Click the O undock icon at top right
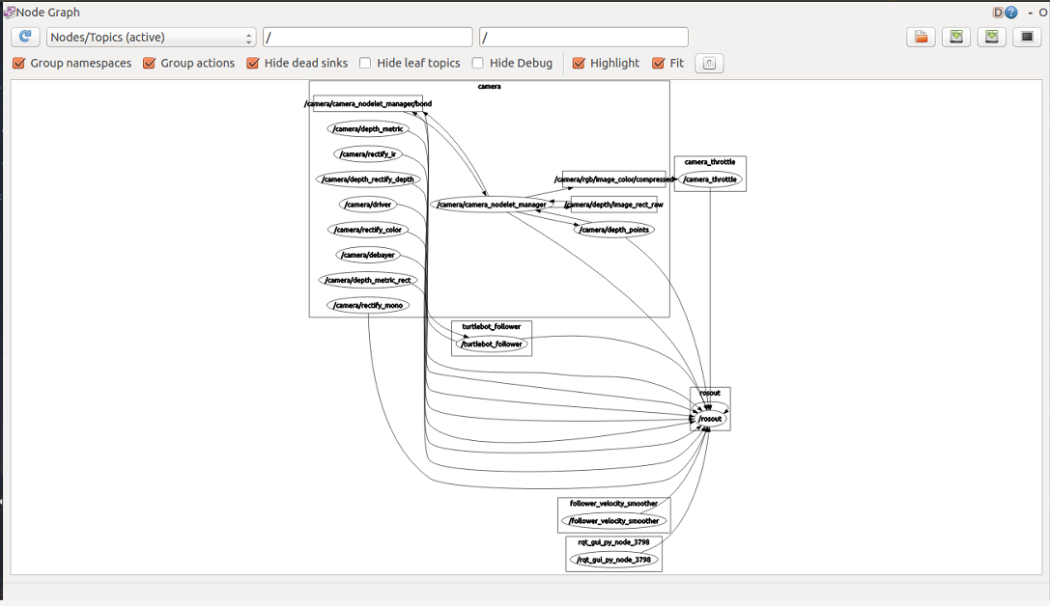This screenshot has height=606, width=1050. coord(1043,13)
